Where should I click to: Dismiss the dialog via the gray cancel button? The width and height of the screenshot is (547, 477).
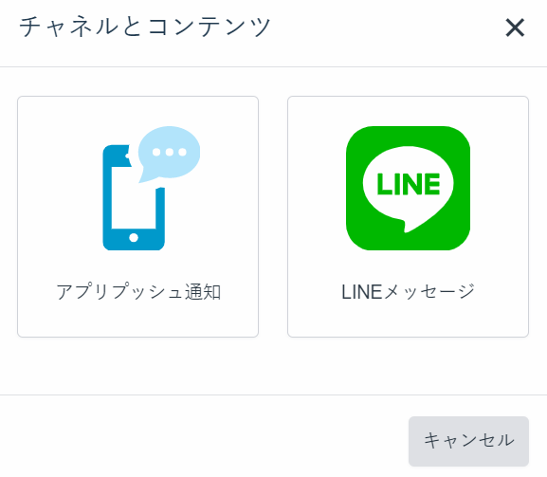tap(468, 441)
